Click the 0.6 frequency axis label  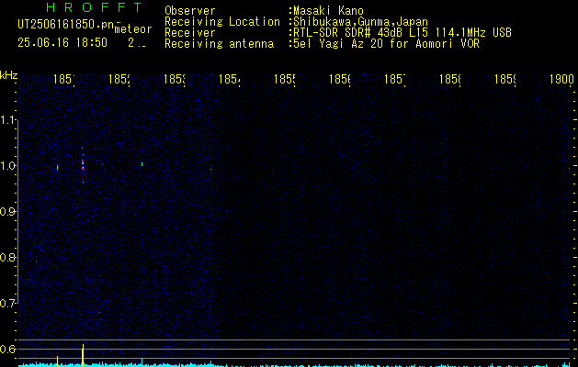click(x=7, y=349)
